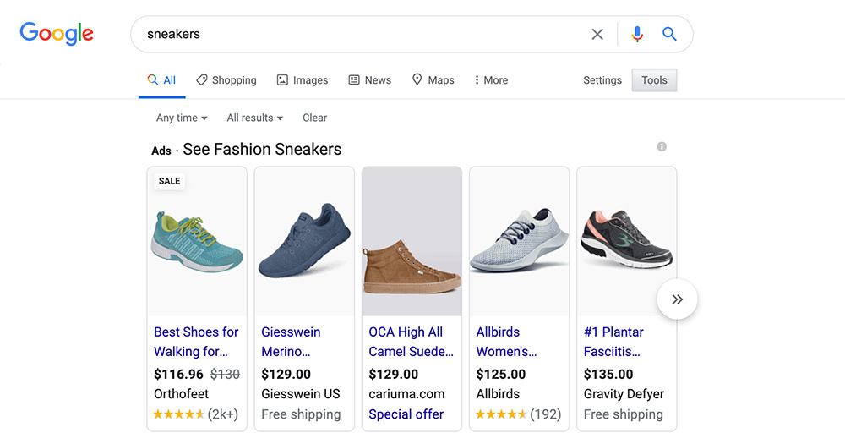Open the Maps tab

(x=433, y=80)
